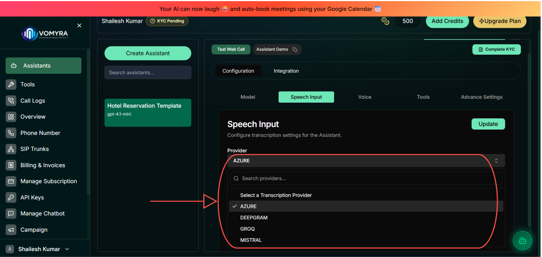Switch to the Integration tab
Screen dimensions: 542x257
click(286, 71)
